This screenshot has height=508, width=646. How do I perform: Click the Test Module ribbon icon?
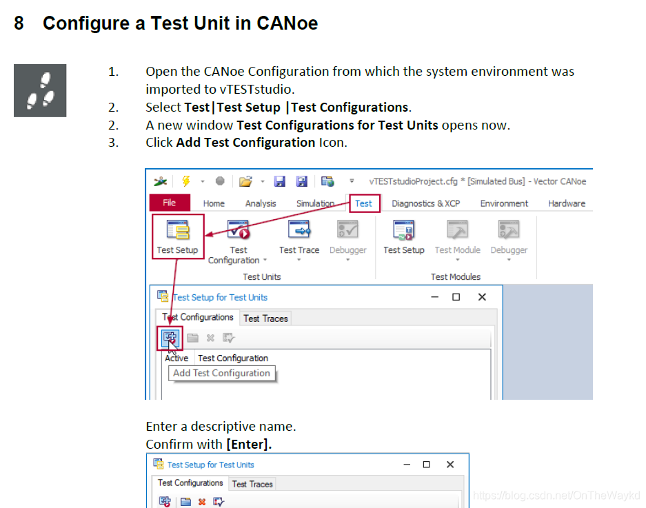coord(457,230)
